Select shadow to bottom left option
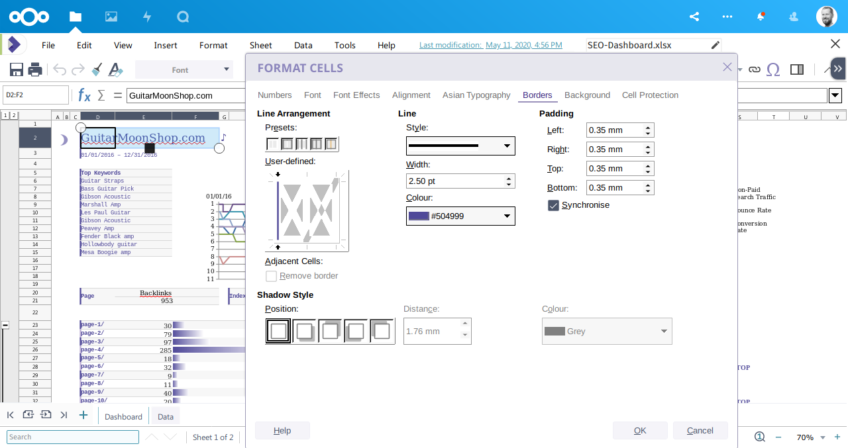The image size is (848, 448). pos(356,331)
